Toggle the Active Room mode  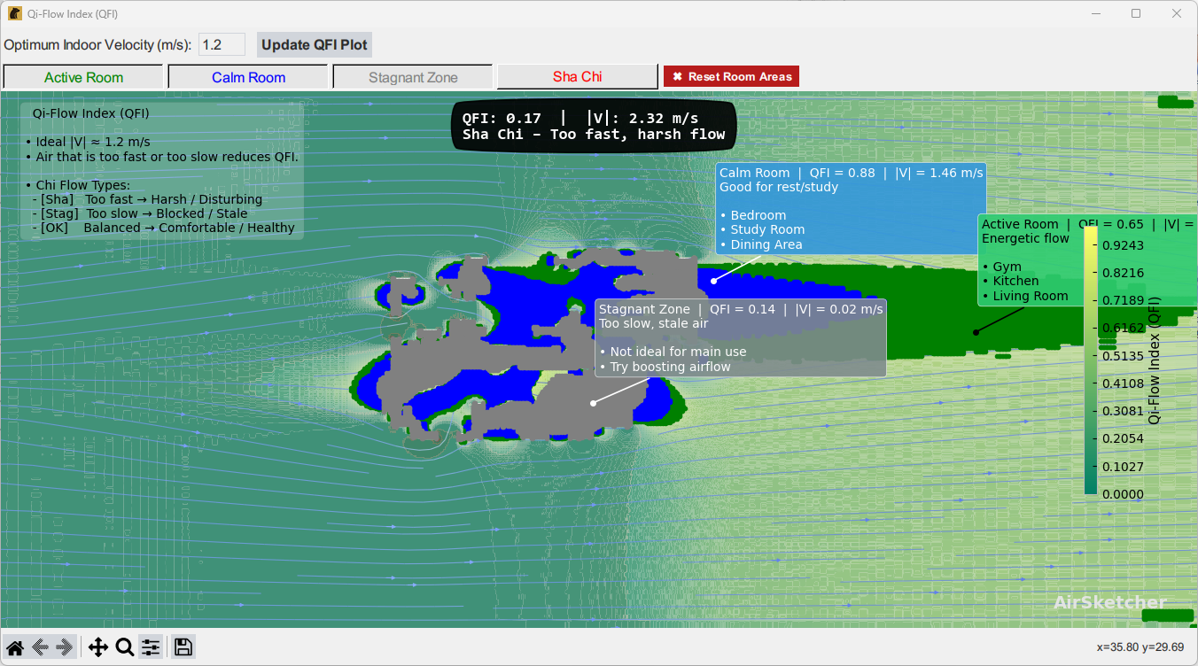point(83,77)
